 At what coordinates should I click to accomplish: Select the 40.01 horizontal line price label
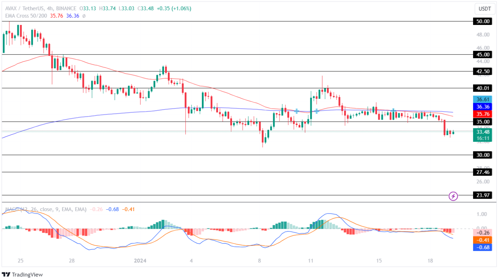pyautogui.click(x=483, y=88)
